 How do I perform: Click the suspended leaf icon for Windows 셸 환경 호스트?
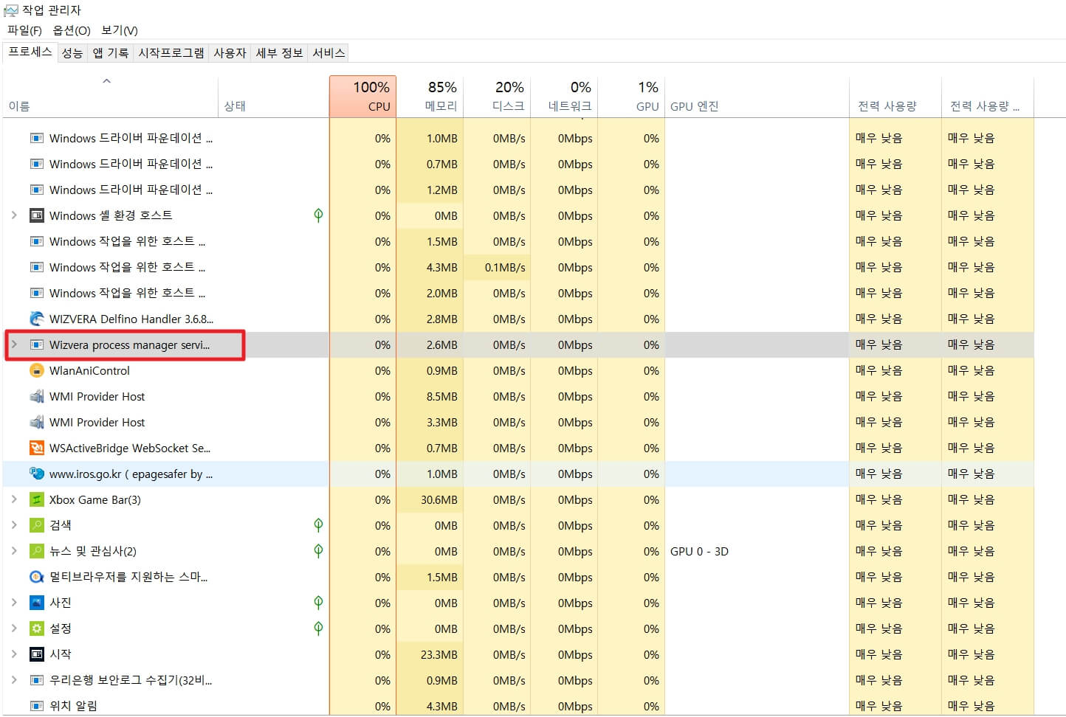coord(318,215)
